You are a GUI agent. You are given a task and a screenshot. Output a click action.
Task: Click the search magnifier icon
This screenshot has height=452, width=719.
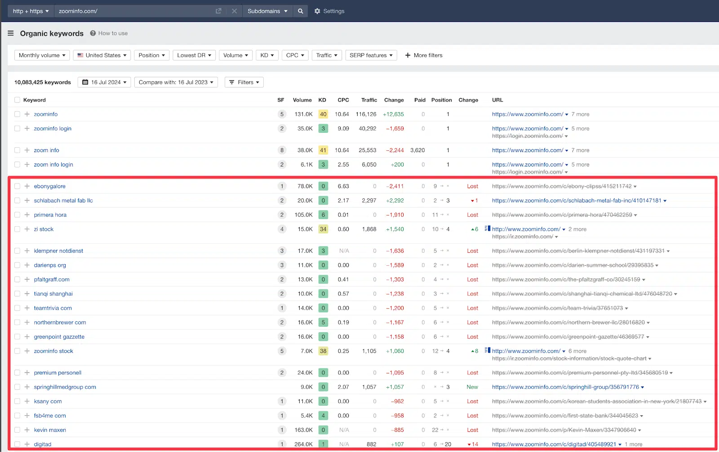click(x=300, y=11)
